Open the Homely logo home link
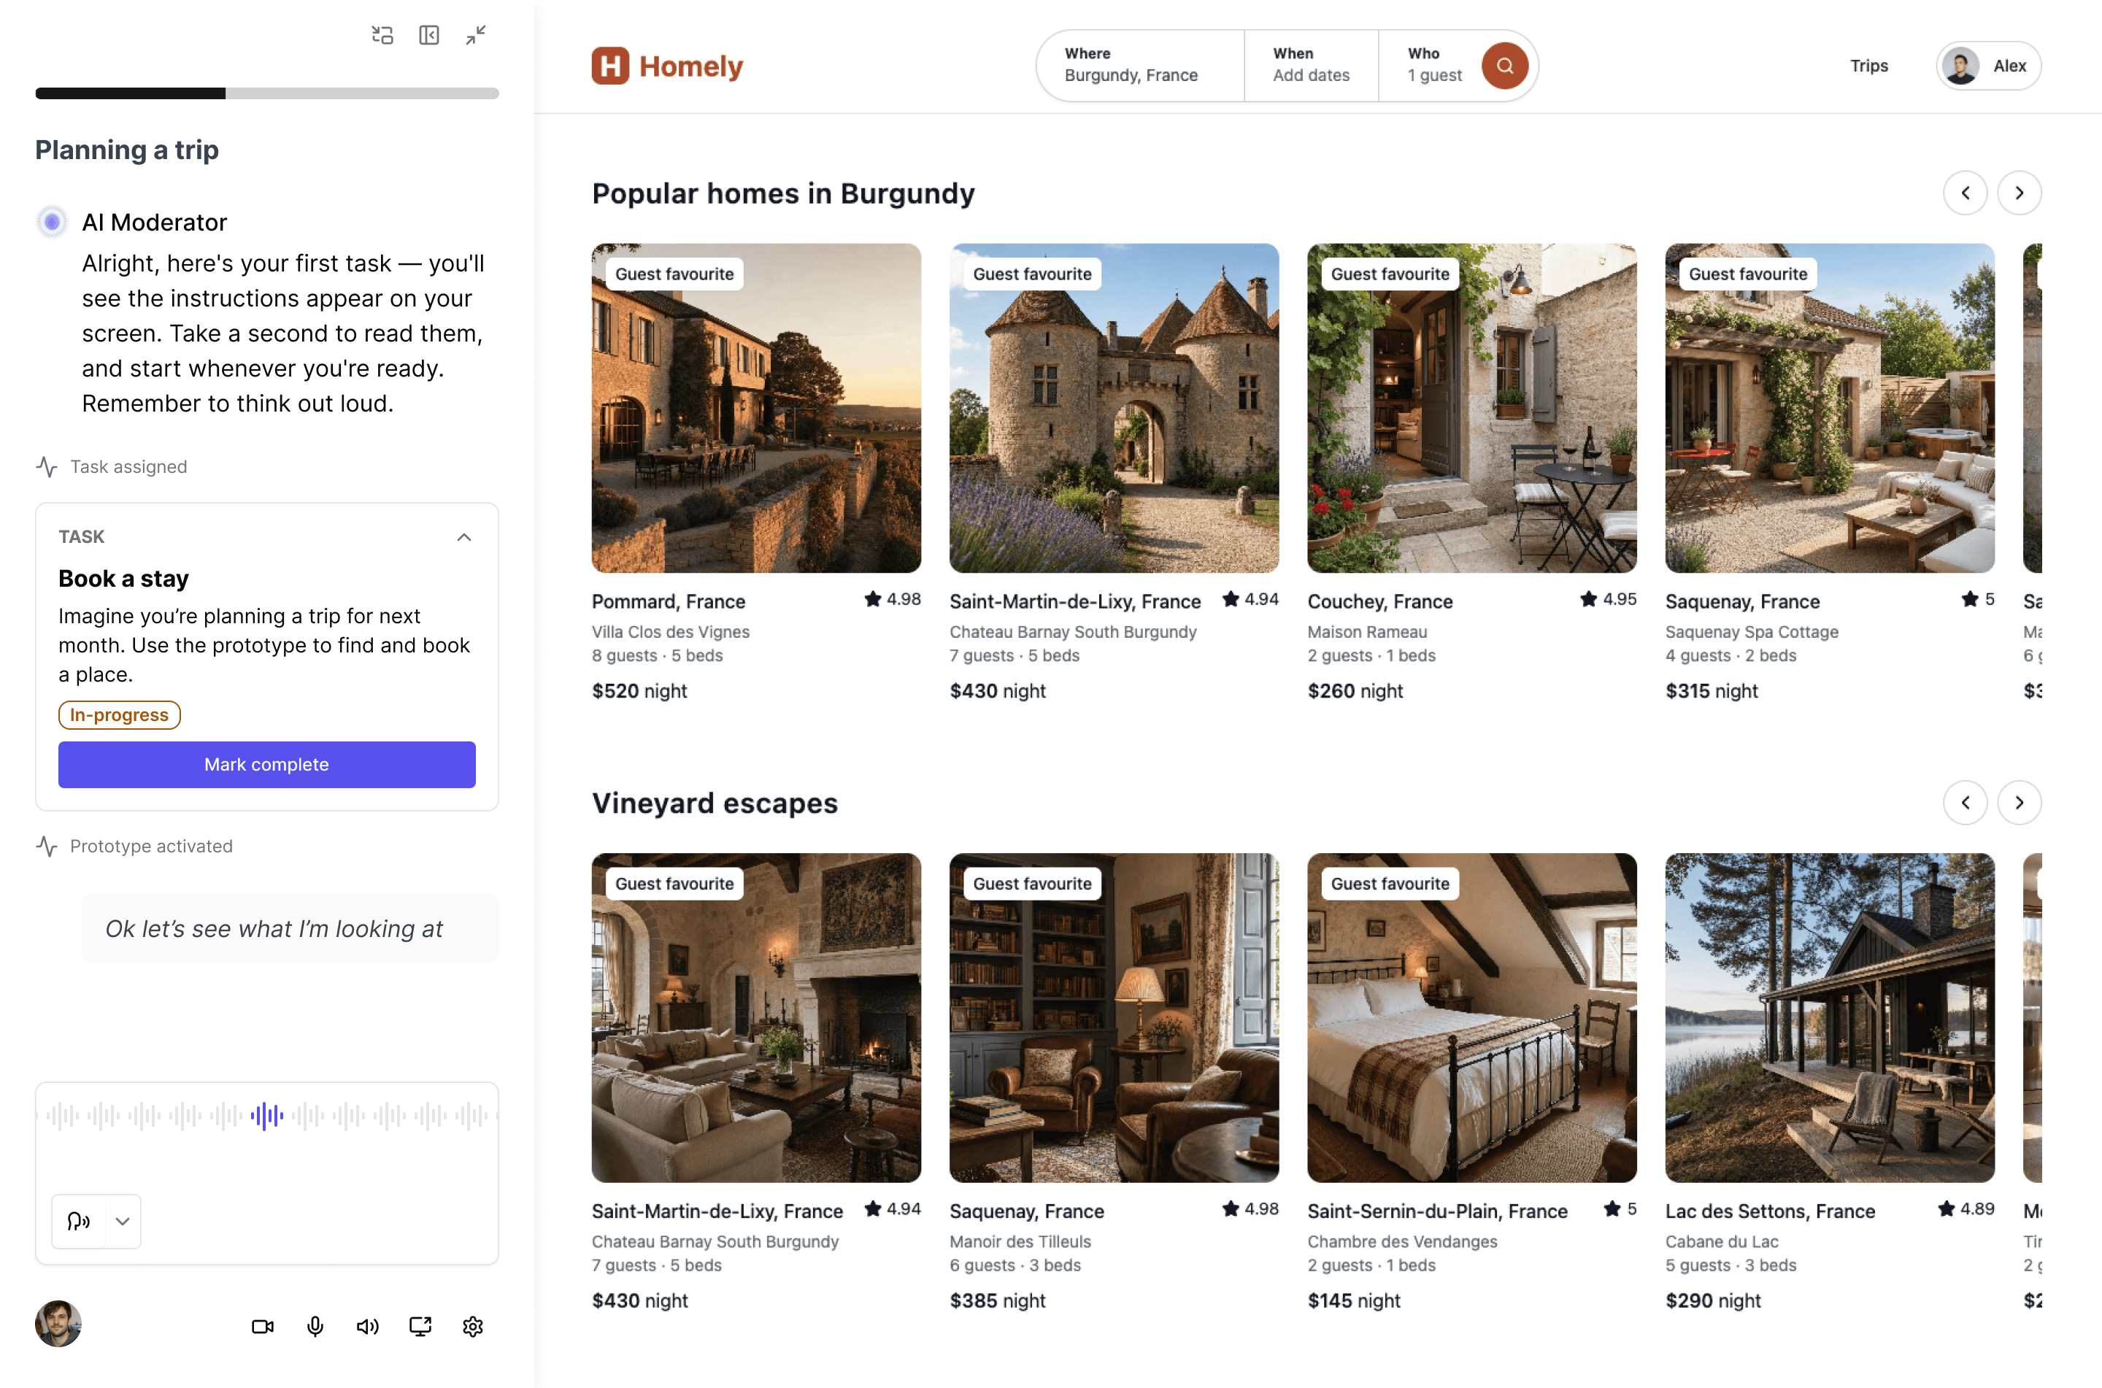The image size is (2102, 1388). pos(667,66)
